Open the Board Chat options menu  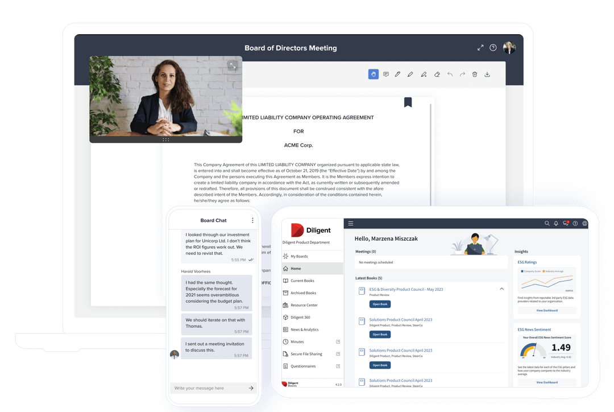coord(252,220)
